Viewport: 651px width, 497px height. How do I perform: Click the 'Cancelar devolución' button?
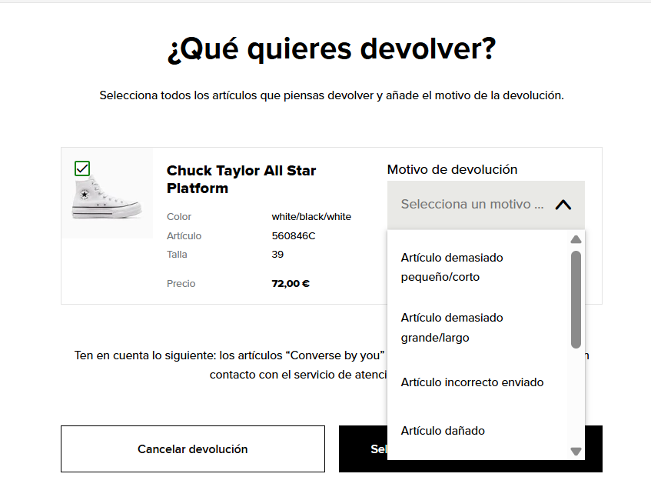[x=193, y=449]
